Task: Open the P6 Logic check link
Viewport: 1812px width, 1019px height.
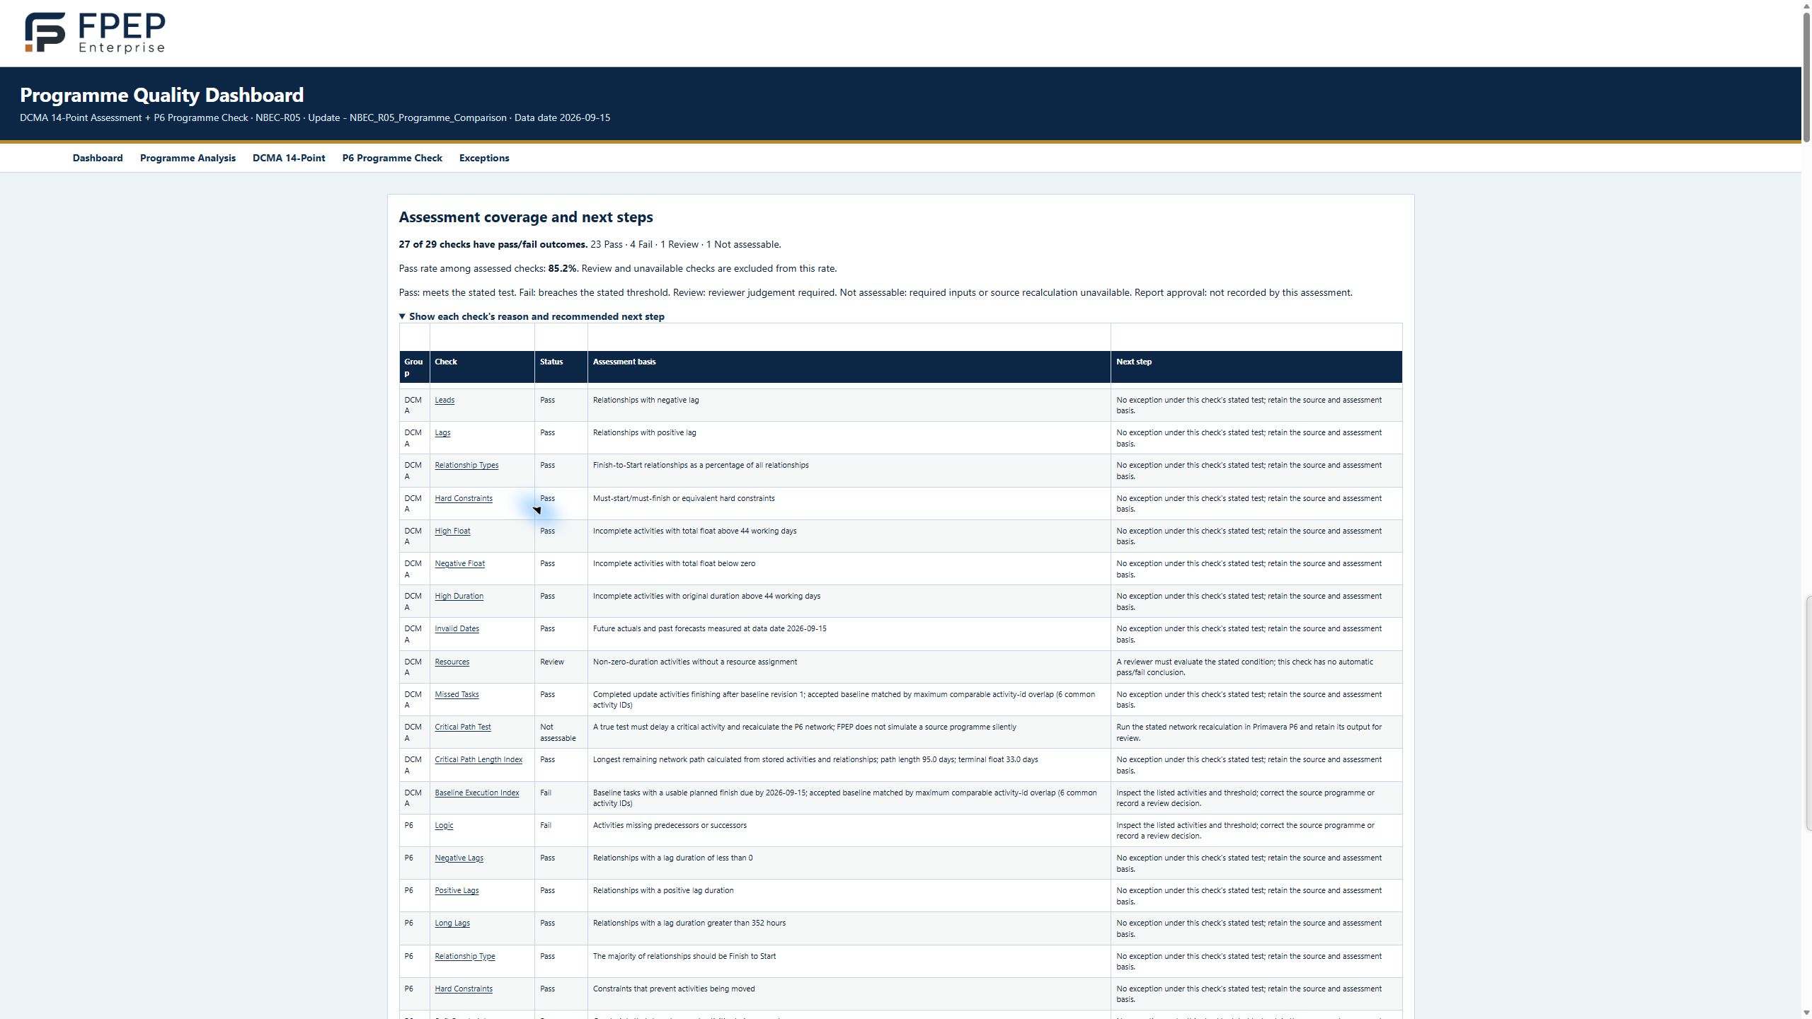Action: (x=444, y=825)
